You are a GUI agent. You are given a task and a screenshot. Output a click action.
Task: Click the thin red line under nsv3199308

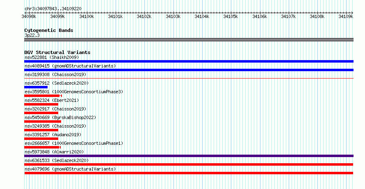(189, 79)
